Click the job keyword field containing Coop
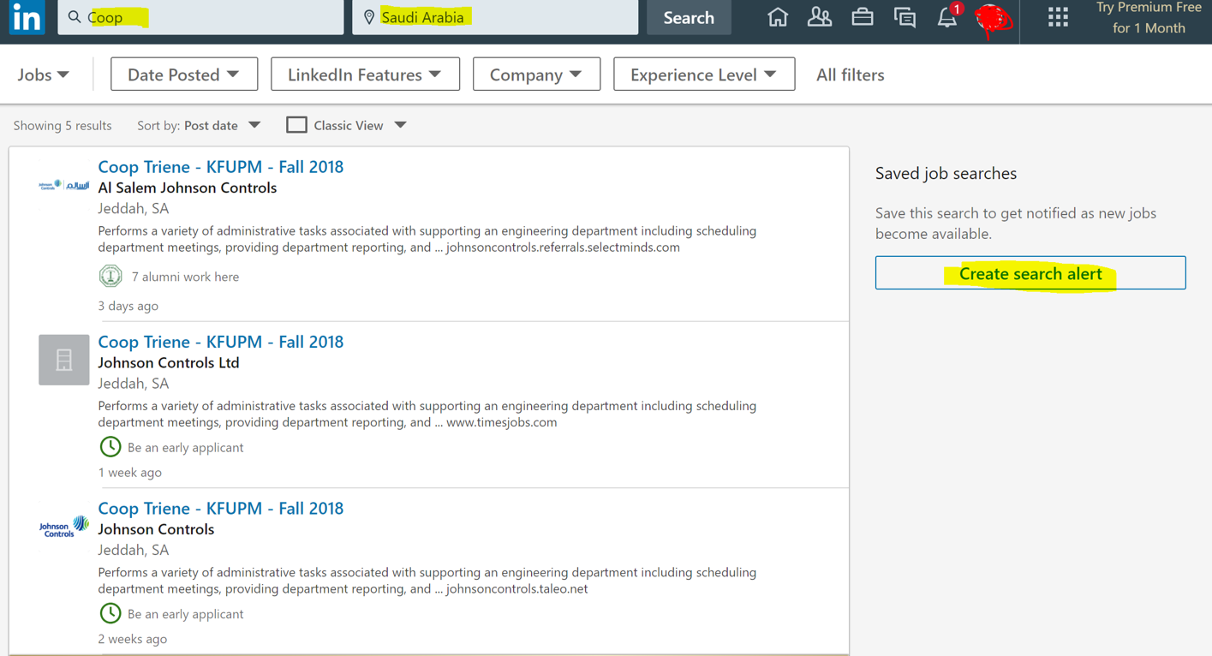This screenshot has width=1212, height=656. tap(200, 17)
